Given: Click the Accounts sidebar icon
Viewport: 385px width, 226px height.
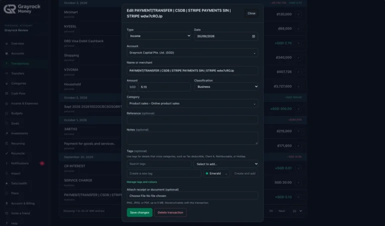Looking at the screenshot, I should (x=7, y=53).
